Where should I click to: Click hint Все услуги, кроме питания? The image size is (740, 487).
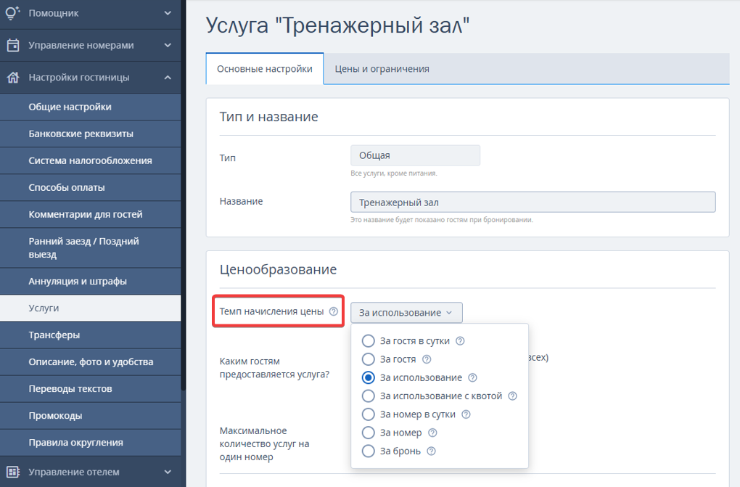(x=394, y=173)
